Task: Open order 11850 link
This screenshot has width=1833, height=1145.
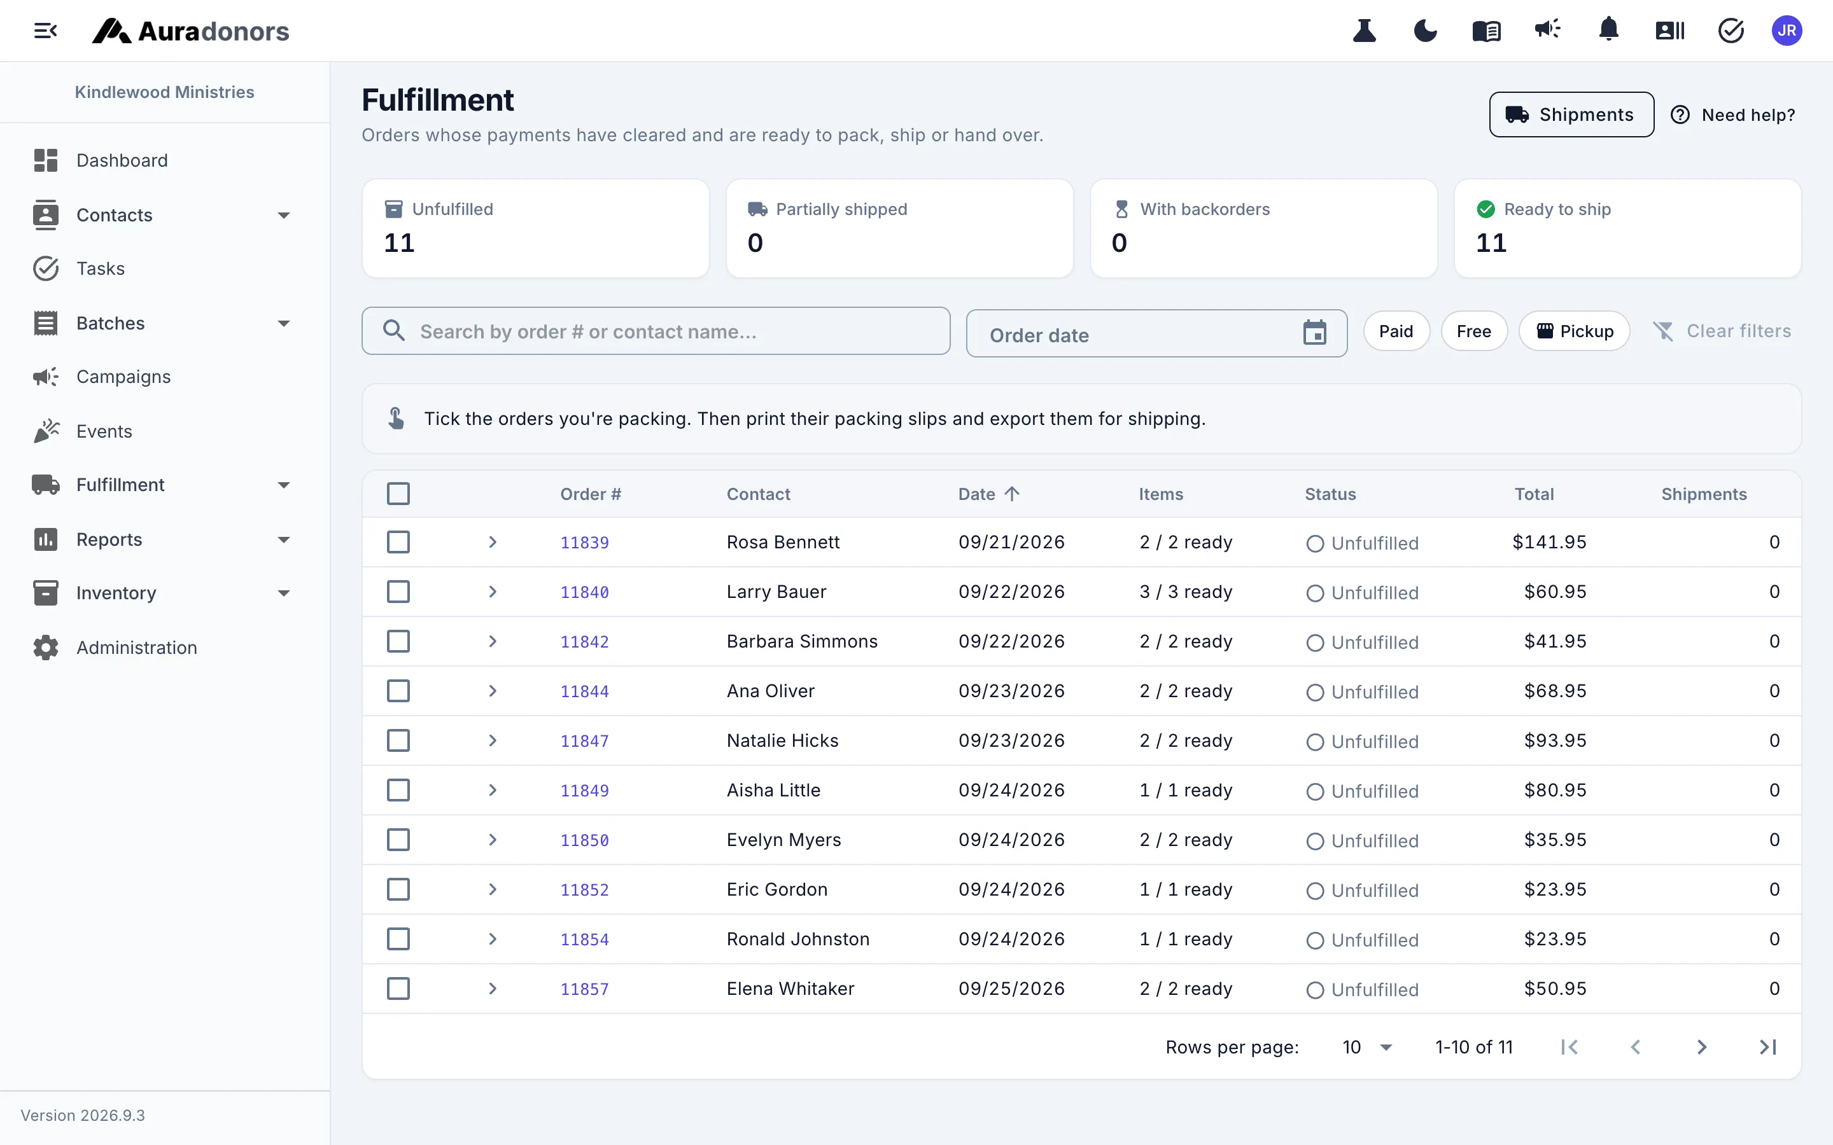Action: pos(584,840)
